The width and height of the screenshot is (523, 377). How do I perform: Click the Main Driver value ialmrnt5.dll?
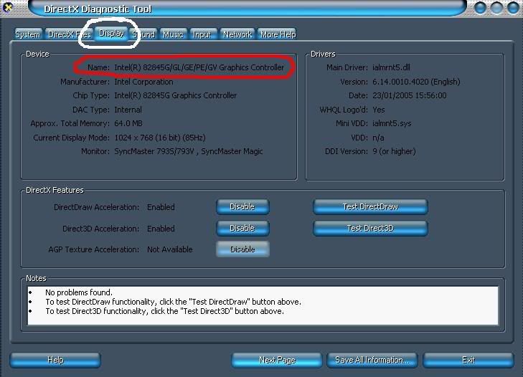pyautogui.click(x=391, y=67)
